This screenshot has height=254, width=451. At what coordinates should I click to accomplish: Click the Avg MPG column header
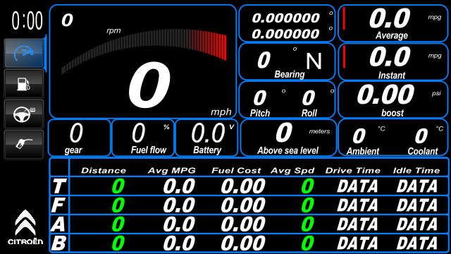pos(172,171)
